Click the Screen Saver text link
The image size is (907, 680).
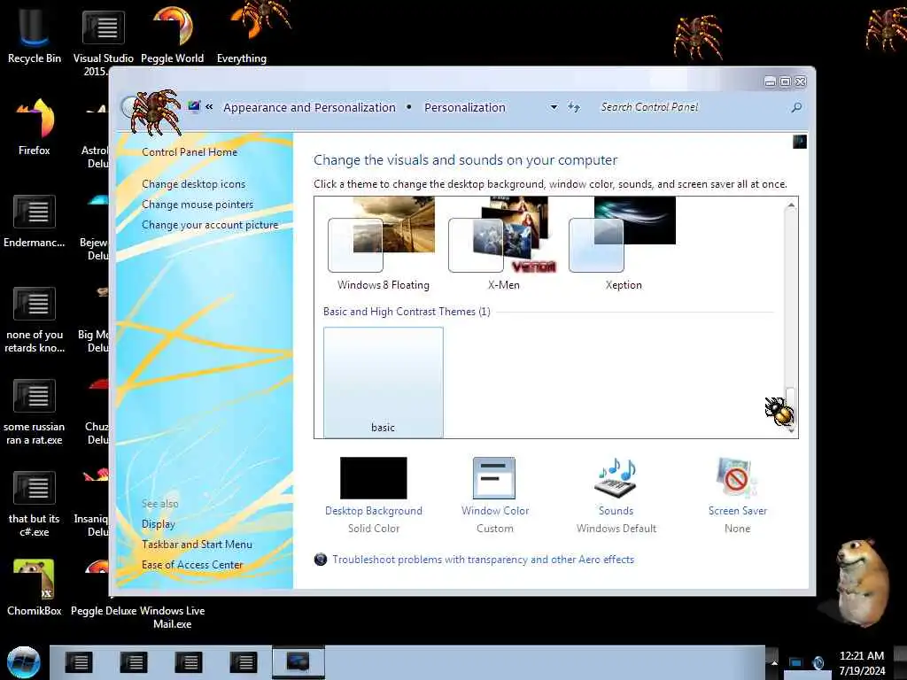click(x=738, y=511)
